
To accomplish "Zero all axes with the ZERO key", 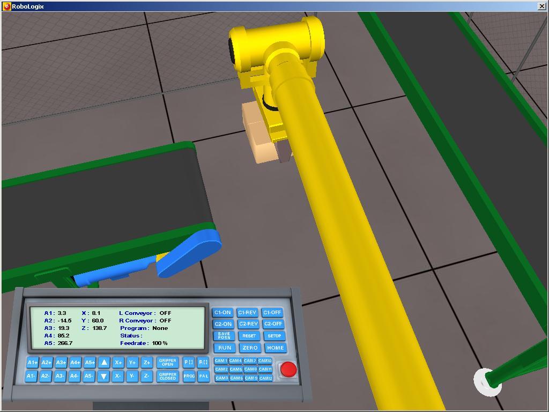I will (x=249, y=348).
